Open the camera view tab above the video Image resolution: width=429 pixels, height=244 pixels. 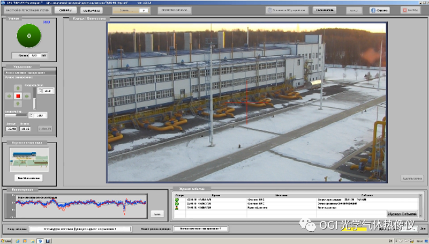coord(89,19)
